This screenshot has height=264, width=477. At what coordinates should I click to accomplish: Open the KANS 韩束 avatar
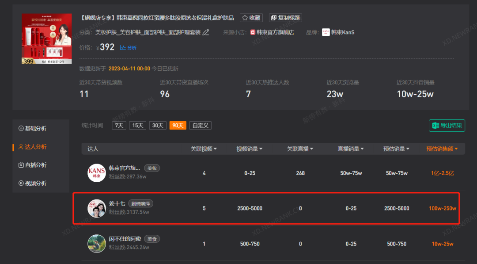[96, 173]
